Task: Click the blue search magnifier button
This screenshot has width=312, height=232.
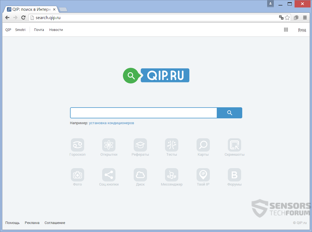Action: point(230,113)
